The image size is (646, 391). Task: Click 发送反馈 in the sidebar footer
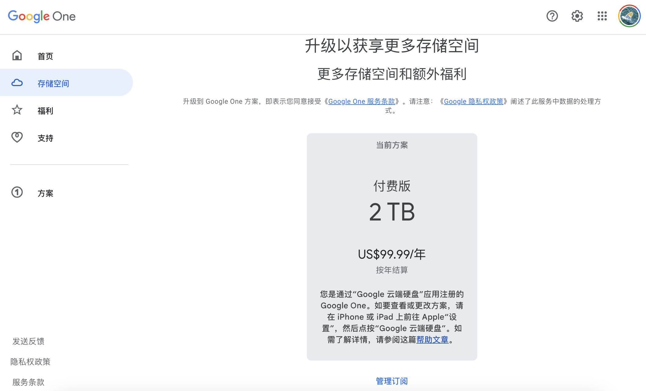tap(28, 341)
